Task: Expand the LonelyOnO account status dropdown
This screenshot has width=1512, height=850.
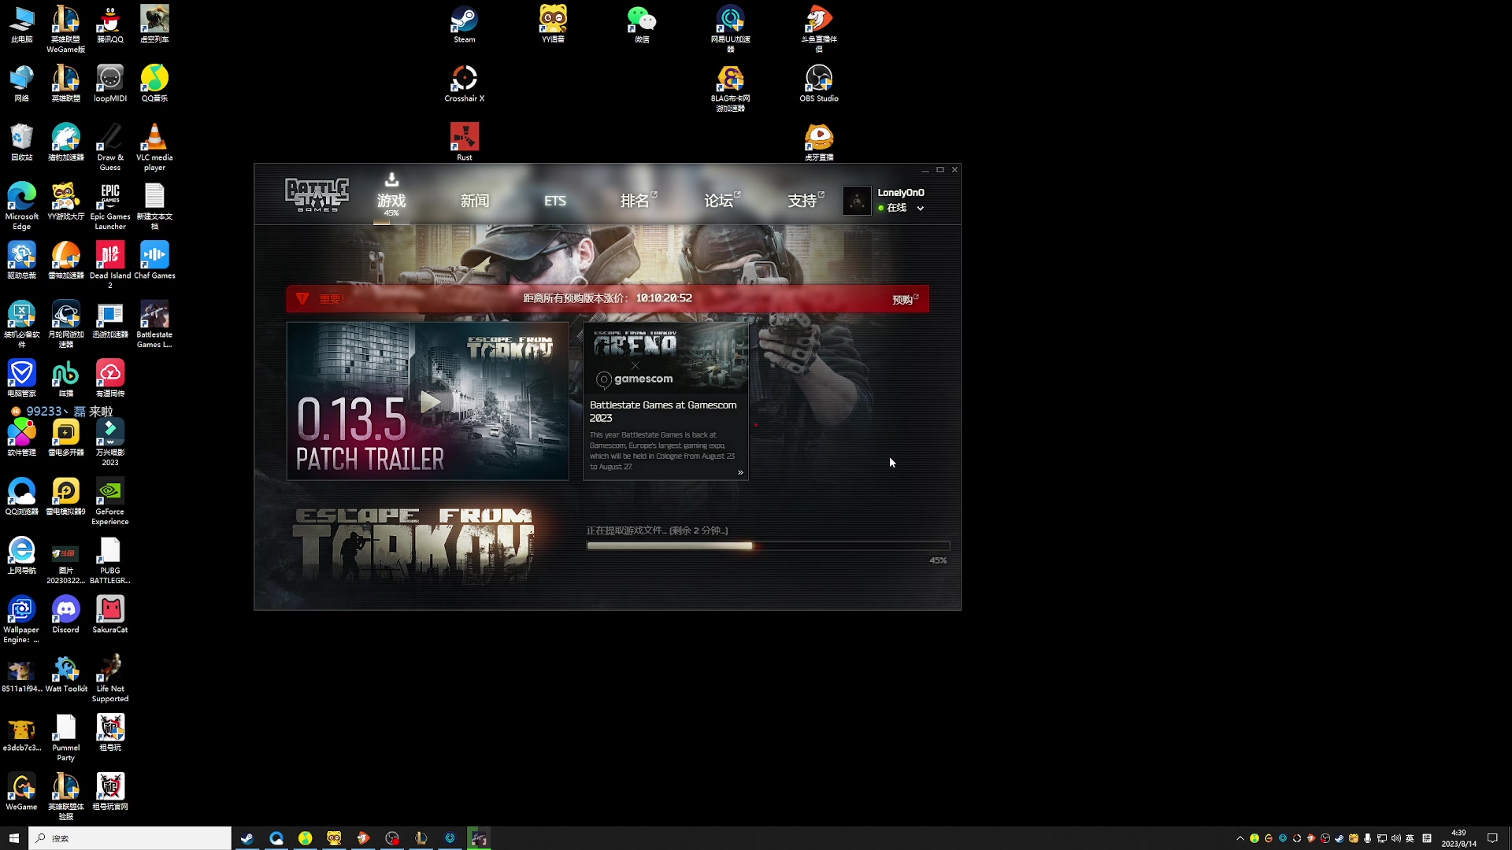Action: click(x=921, y=209)
